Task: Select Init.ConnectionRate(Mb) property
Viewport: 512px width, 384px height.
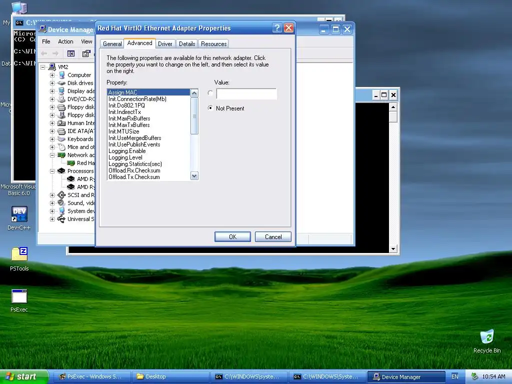Action: [x=148, y=99]
